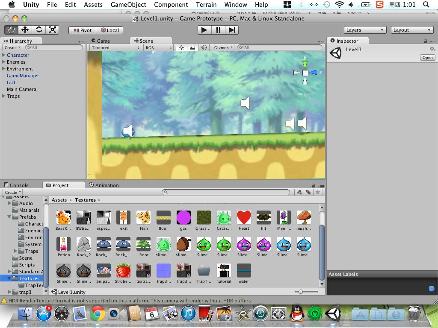The image size is (438, 328).
Task: Click search by label icon
Action: pos(308,192)
